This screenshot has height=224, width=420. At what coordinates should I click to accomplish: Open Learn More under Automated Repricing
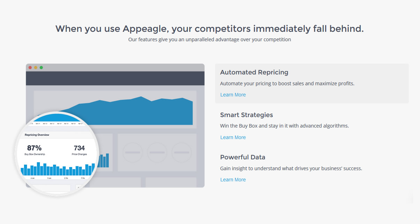233,95
